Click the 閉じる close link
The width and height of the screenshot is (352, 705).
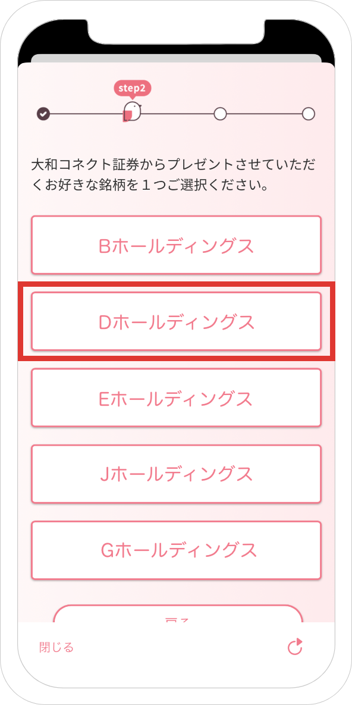pos(56,647)
